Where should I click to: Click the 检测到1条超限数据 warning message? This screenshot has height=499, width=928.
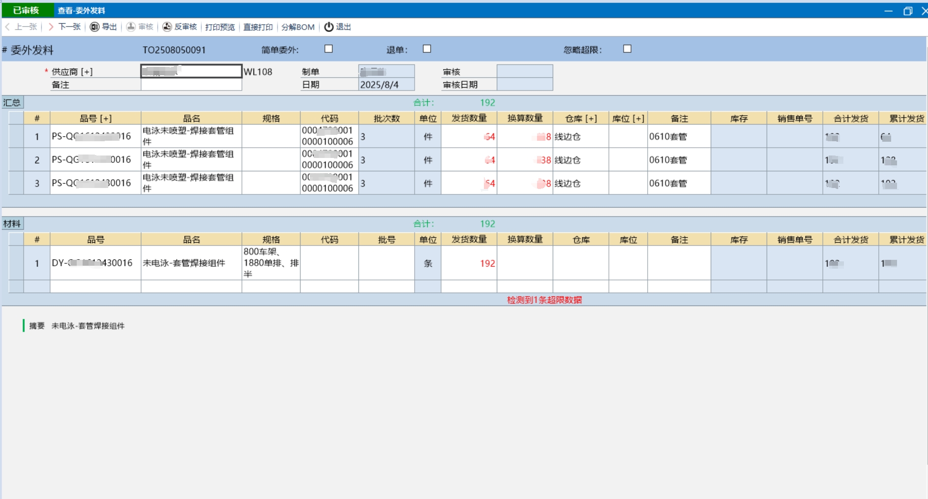pyautogui.click(x=544, y=300)
